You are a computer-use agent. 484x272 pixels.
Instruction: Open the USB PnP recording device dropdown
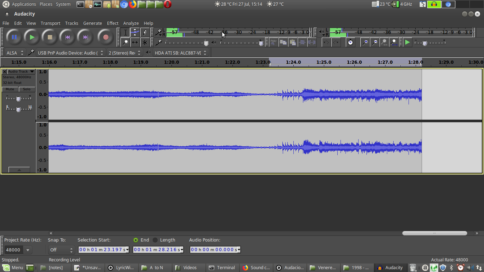(71, 53)
